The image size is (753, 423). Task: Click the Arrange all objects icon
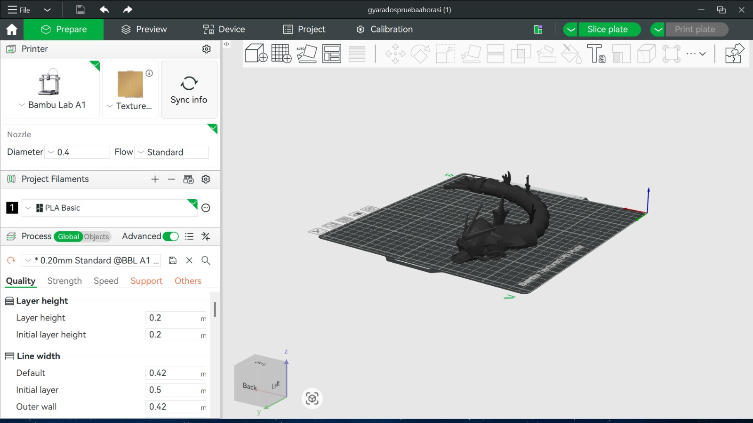click(332, 54)
